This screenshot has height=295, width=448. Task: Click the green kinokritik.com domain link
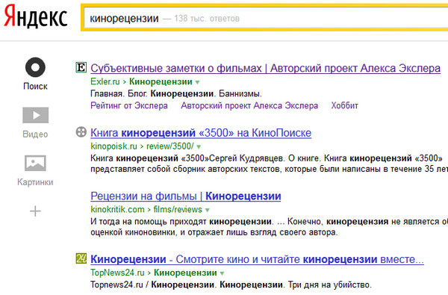[x=117, y=210]
